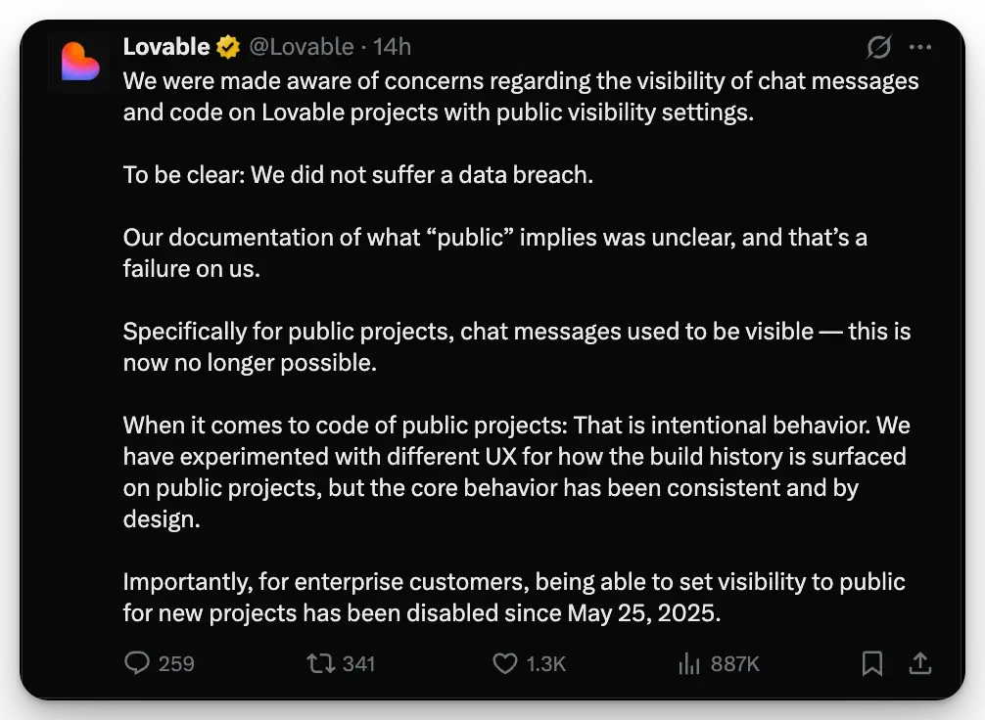Viewport: 985px width, 720px height.
Task: Open the reply composer via speech bubble icon
Action: click(139, 663)
